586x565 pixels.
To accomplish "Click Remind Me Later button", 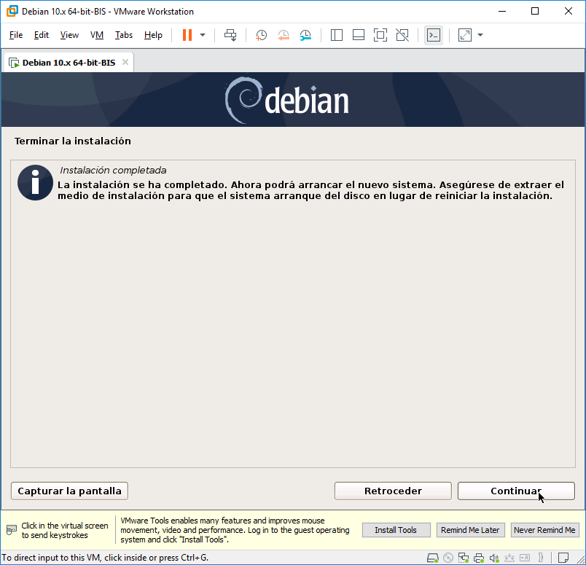I will [470, 530].
